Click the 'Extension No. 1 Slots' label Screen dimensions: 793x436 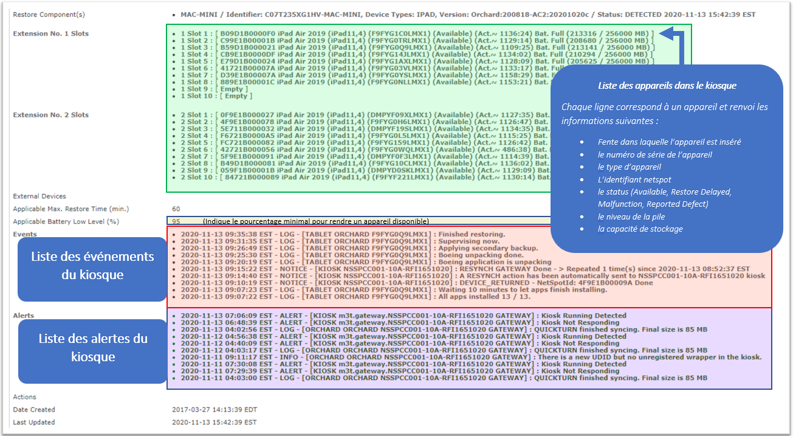[51, 33]
